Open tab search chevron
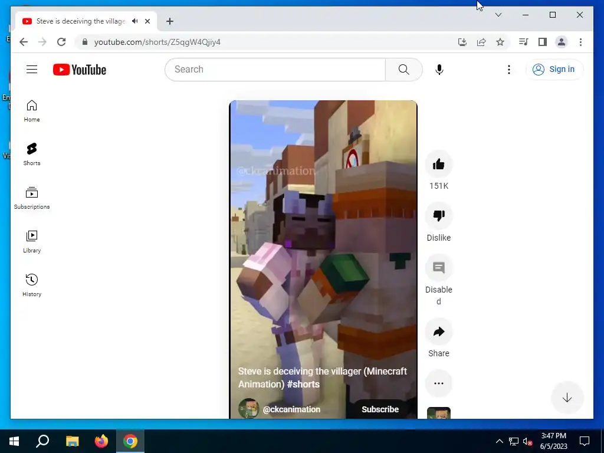 pos(498,15)
